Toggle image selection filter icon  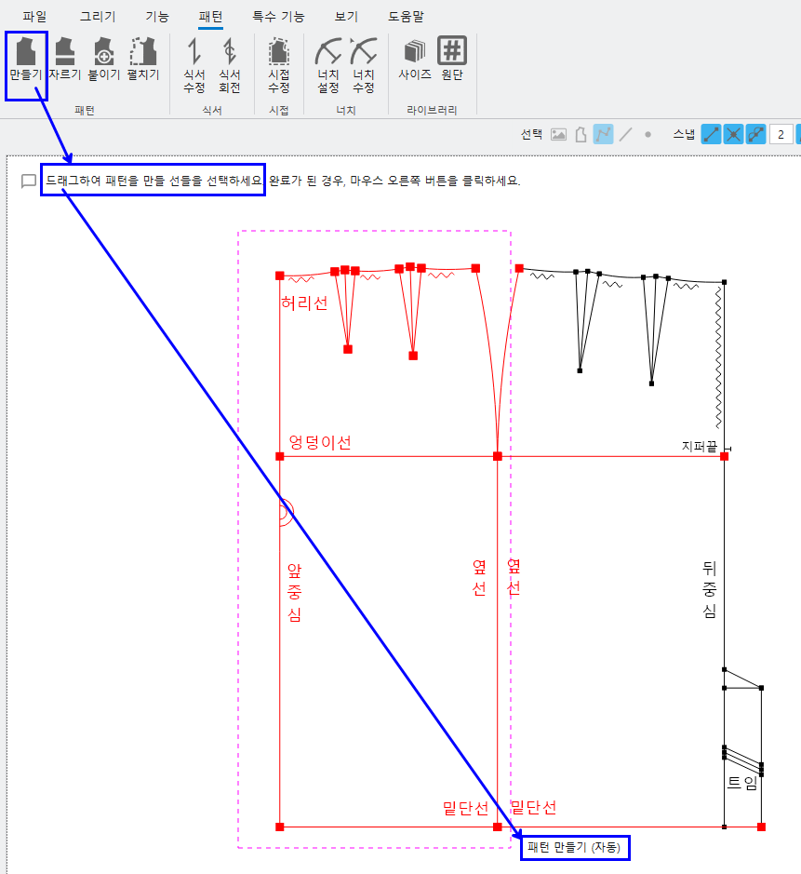point(559,134)
